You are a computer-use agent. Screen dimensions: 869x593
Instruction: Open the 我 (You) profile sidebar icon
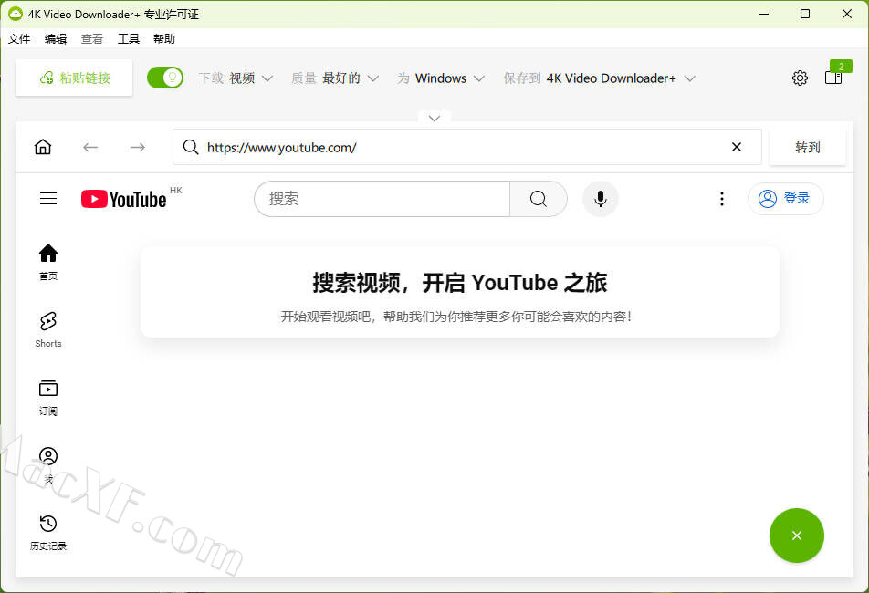[48, 464]
